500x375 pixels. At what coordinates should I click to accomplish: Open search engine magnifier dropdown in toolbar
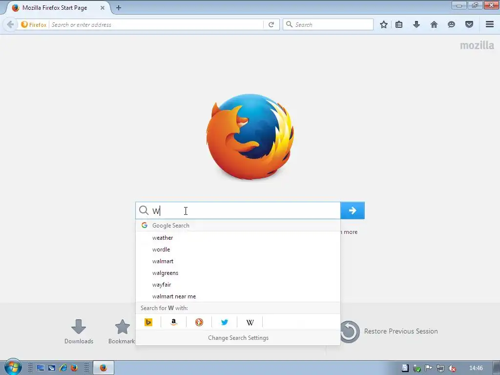coord(289,24)
